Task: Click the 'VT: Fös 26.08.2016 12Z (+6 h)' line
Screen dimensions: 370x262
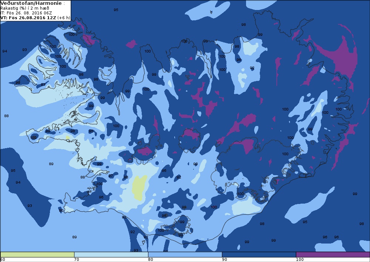Action: coord(35,17)
